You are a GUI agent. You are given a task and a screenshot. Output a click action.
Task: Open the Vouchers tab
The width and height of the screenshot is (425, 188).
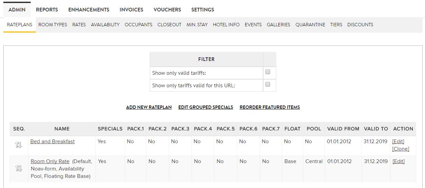[x=167, y=10]
